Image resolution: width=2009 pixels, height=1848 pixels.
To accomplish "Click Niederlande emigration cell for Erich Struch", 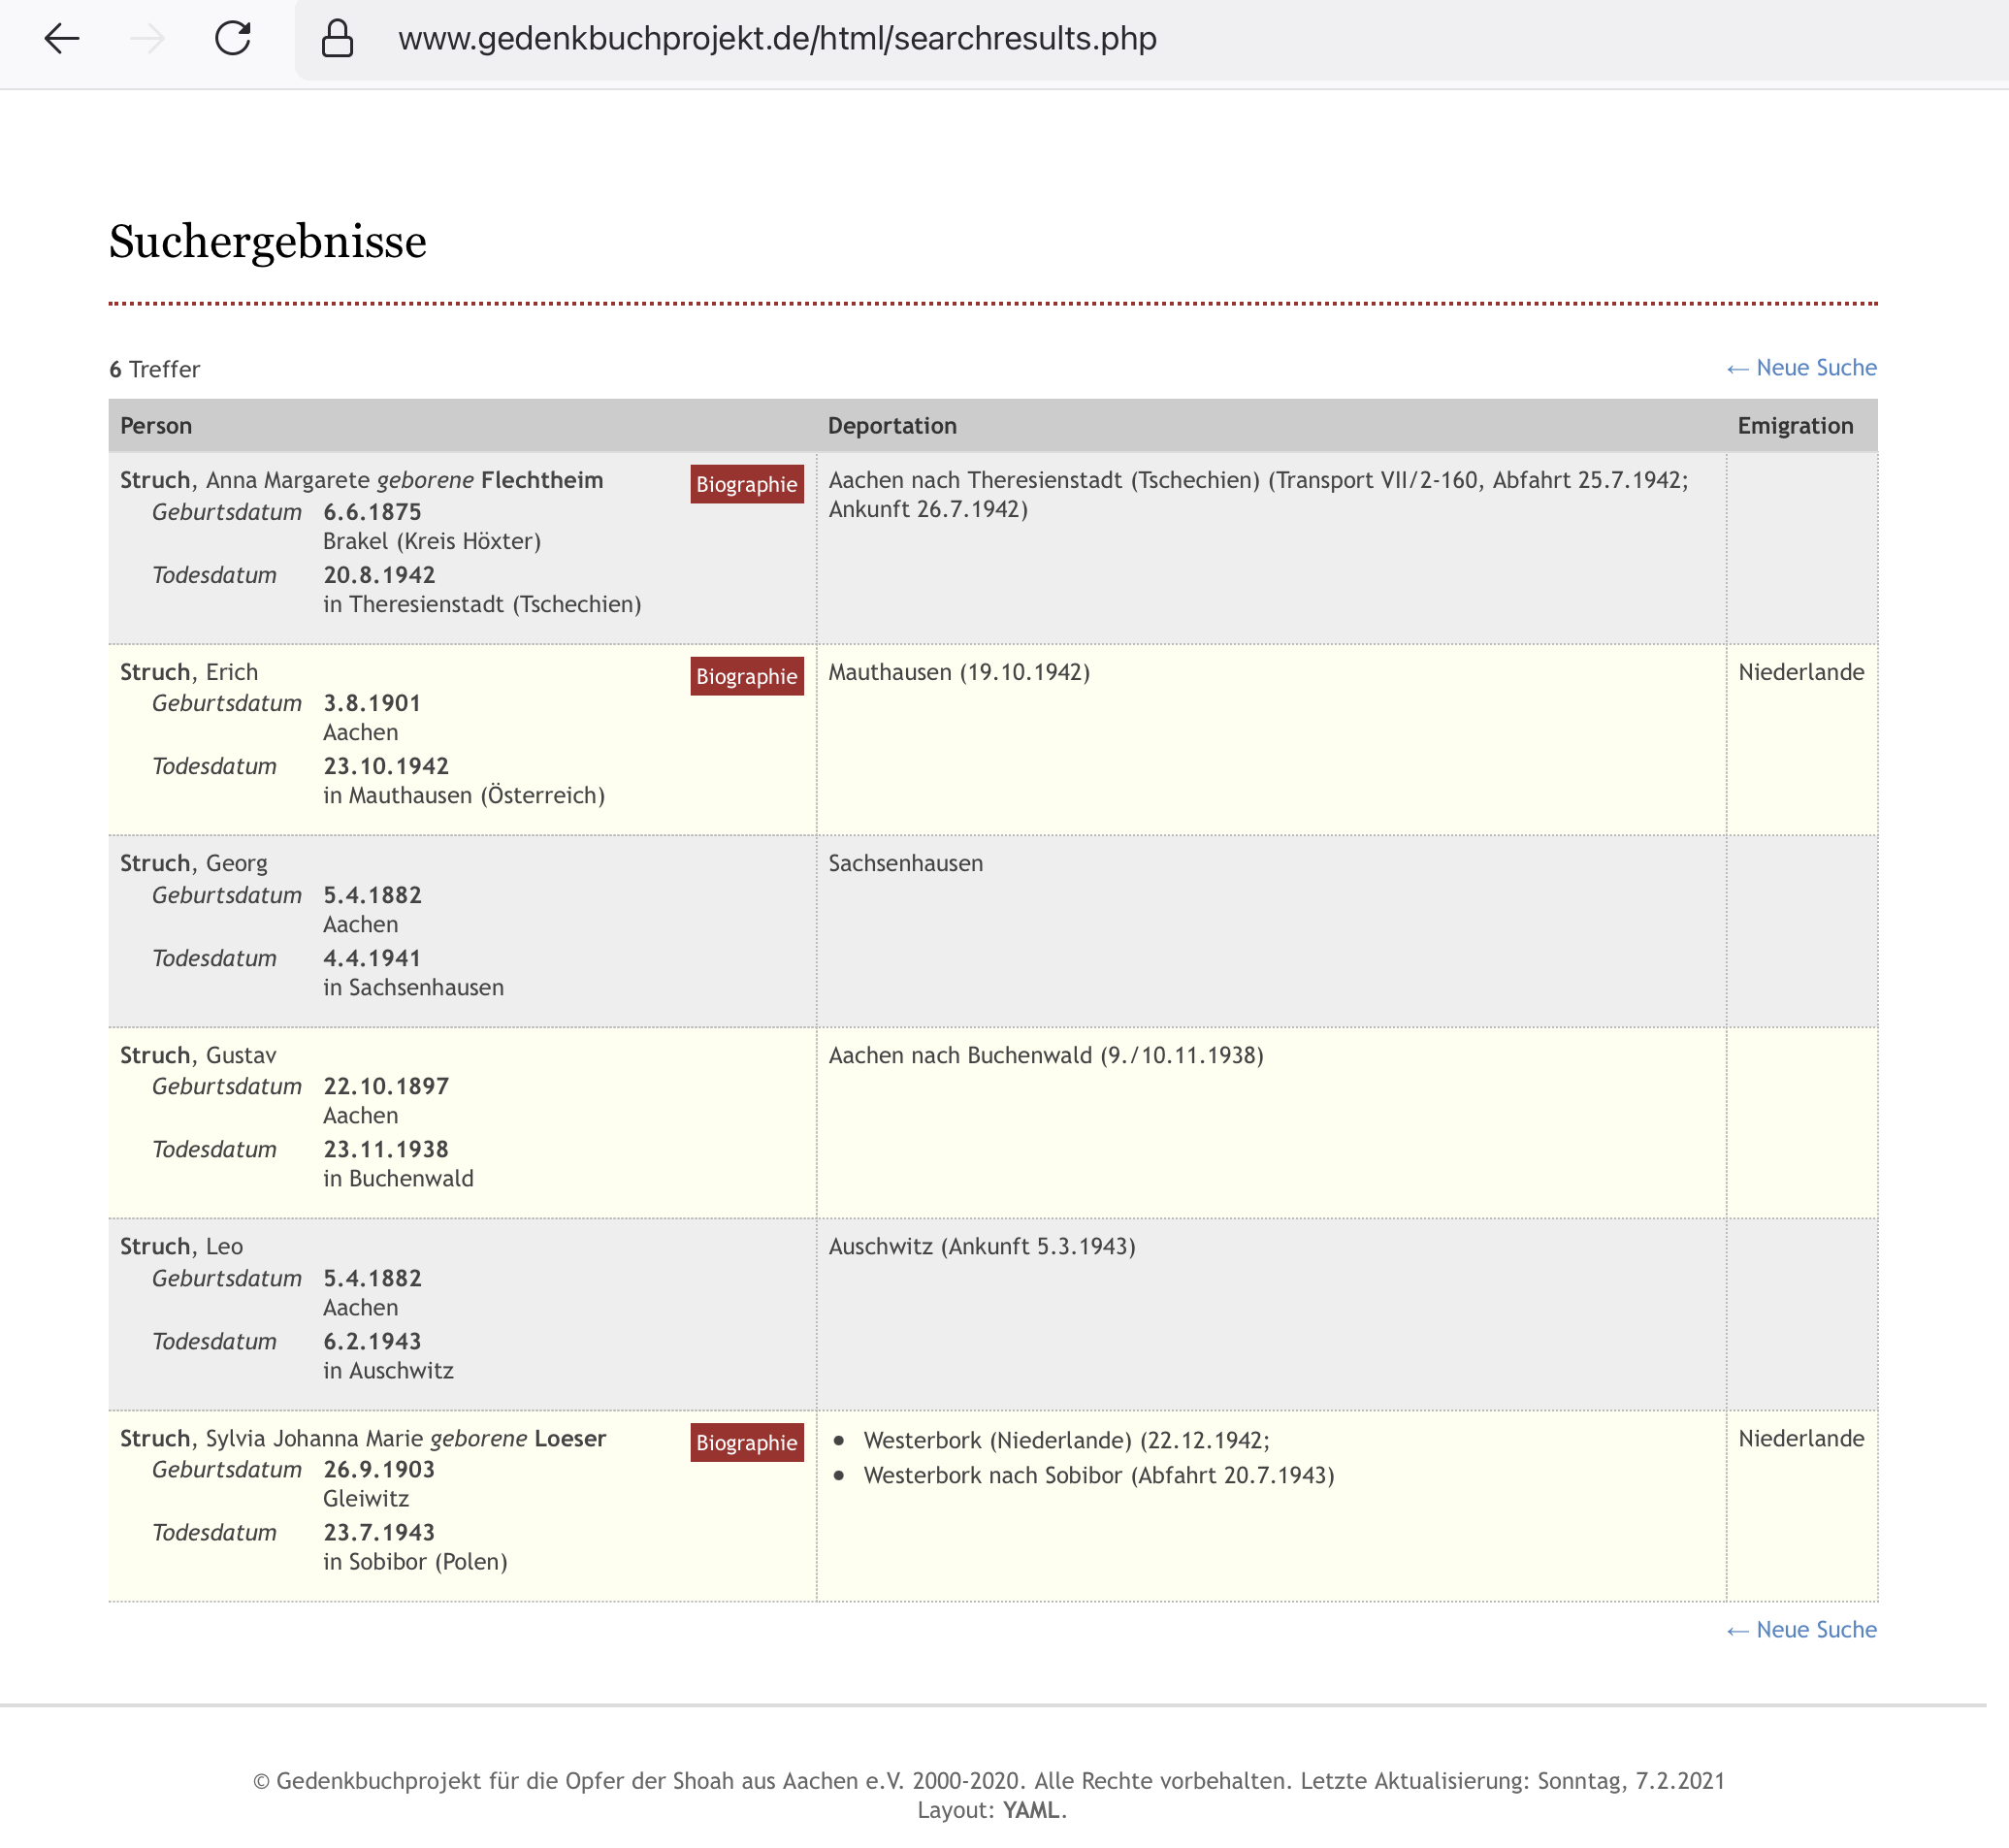I will click(x=1800, y=672).
